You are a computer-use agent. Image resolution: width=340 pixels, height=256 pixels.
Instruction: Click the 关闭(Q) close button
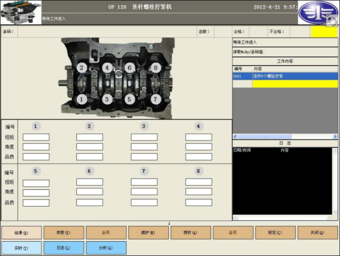[318, 233]
